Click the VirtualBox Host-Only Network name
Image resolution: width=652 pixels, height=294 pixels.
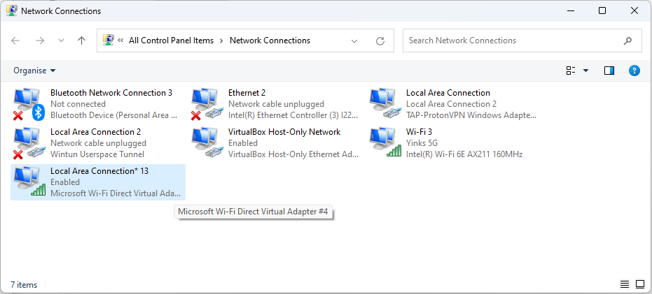(284, 132)
